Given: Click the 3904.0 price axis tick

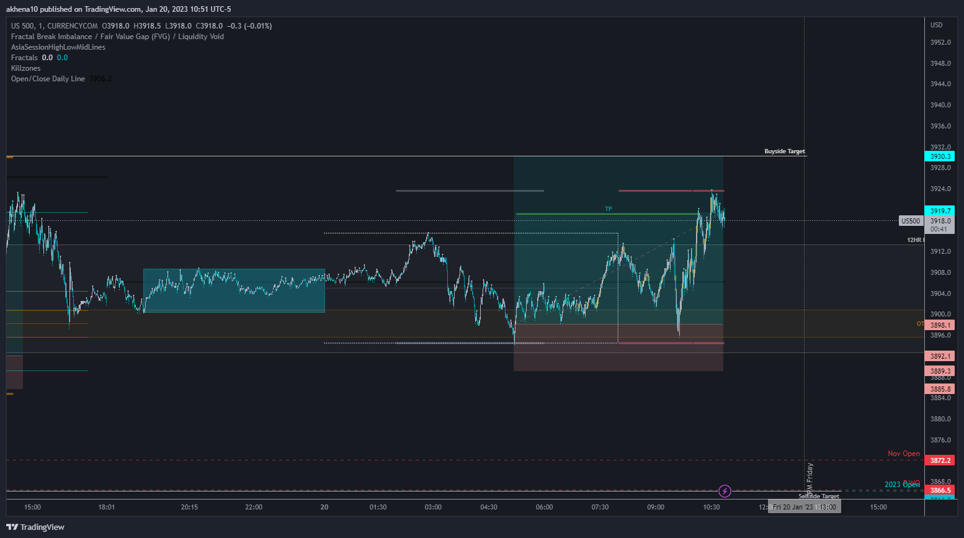Looking at the screenshot, I should pyautogui.click(x=940, y=294).
